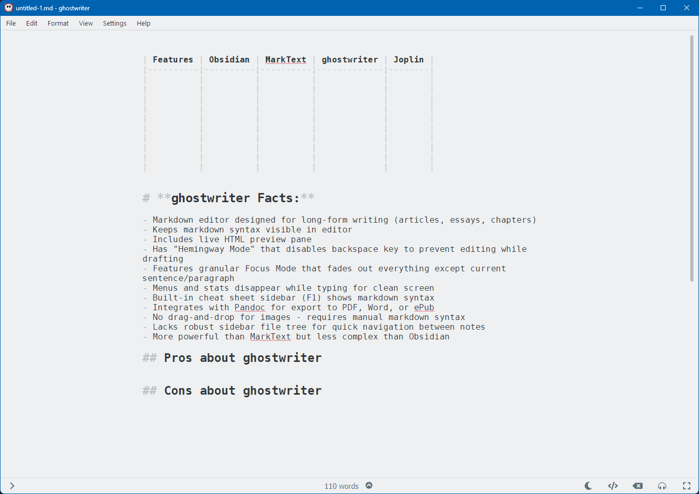The image size is (699, 494).
Task: Toggle the live HTML preview icon
Action: (613, 486)
